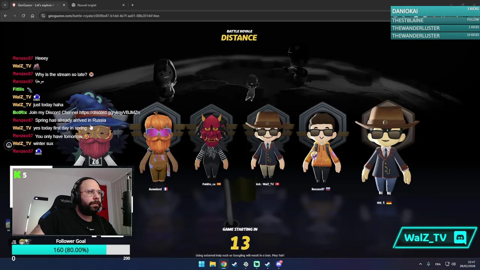Click the microphone tray icon

[x=428, y=264]
